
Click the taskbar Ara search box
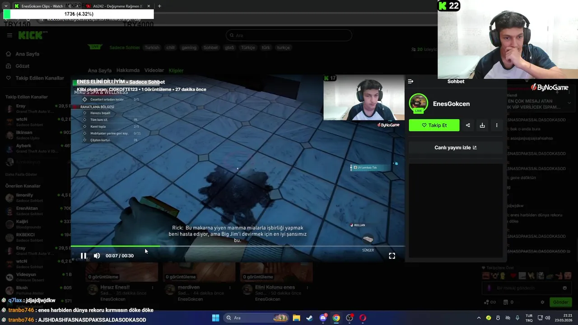(256, 318)
